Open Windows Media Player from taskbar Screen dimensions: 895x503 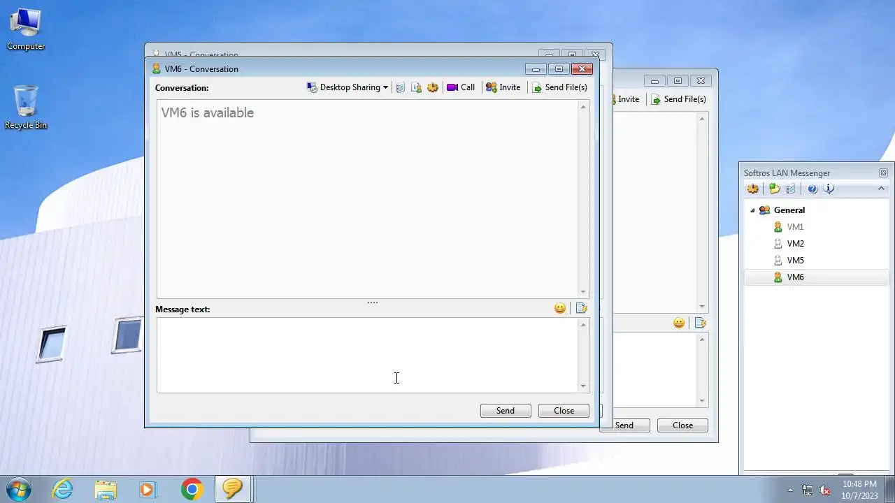[148, 489]
